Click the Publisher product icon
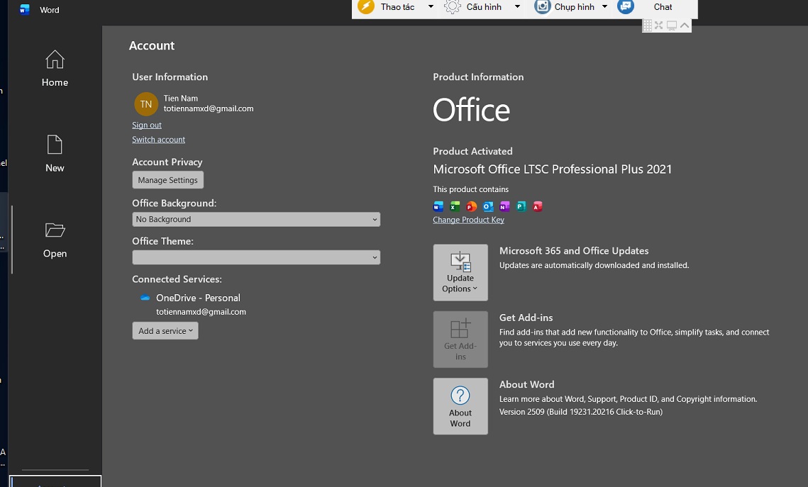 (521, 206)
